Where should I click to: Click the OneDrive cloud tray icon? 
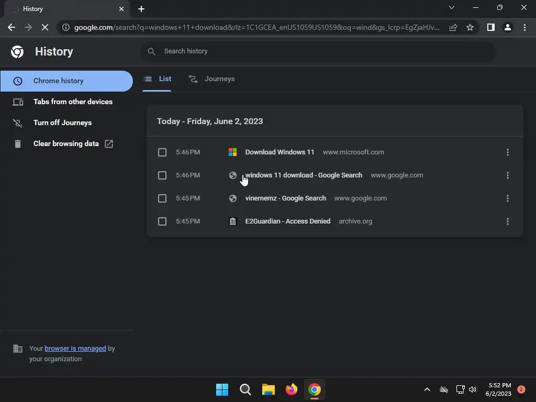[444, 389]
